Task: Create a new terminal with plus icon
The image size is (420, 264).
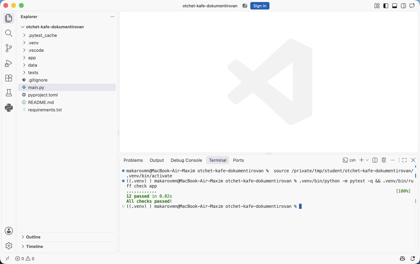Action: click(x=361, y=160)
